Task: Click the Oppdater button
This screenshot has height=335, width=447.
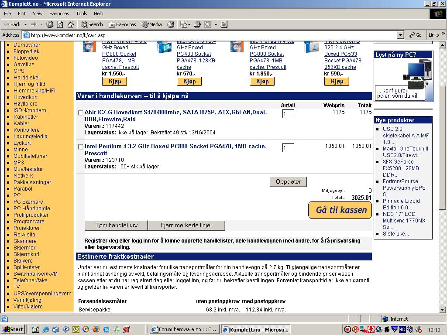Action: [x=288, y=182]
